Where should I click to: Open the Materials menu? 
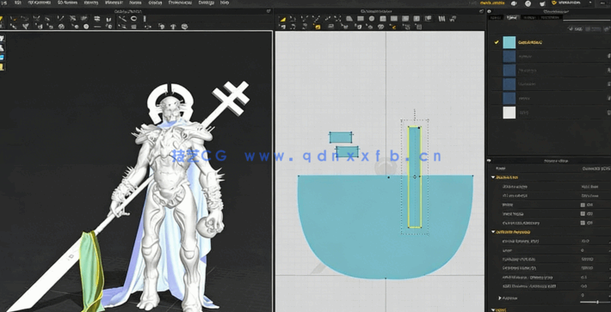click(114, 3)
